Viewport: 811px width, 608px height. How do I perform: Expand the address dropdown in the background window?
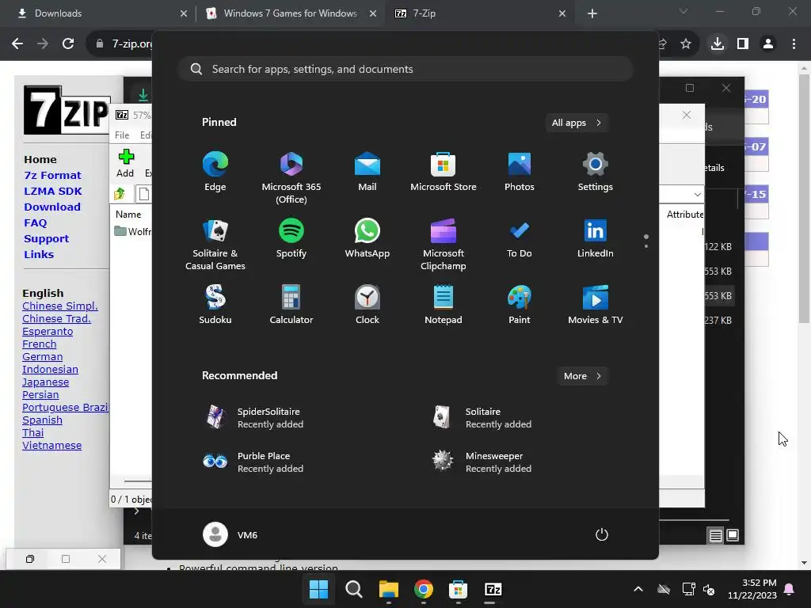[697, 195]
